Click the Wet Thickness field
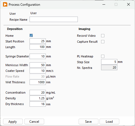Screen dimensions: 135x126 point(38,82)
